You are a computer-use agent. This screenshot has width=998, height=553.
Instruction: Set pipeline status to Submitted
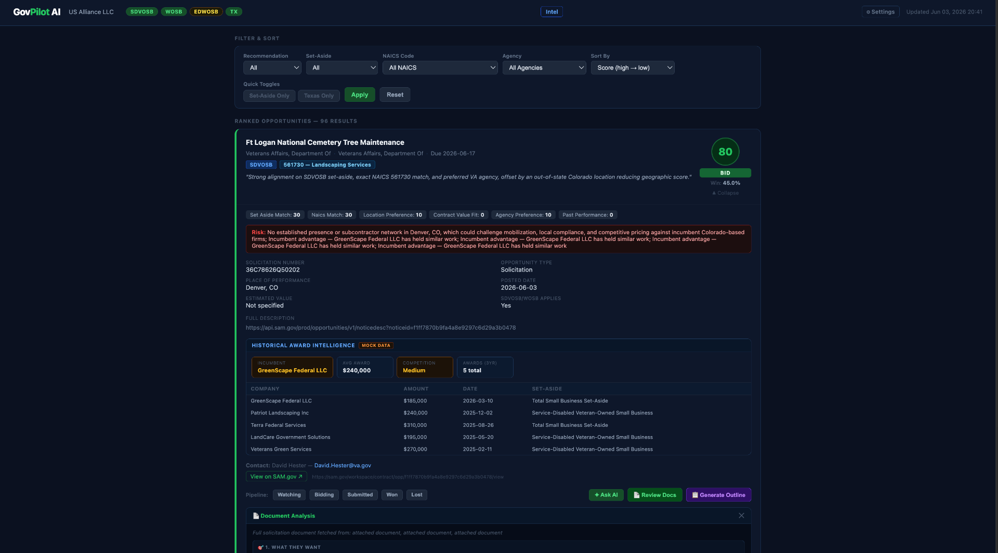point(360,495)
